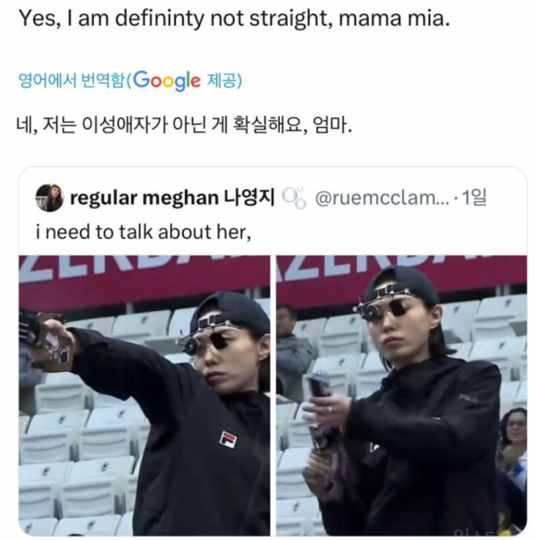Viewport: 536px width, 540px height.
Task: Click the FILA logo on black jacket
Action: tap(229, 440)
